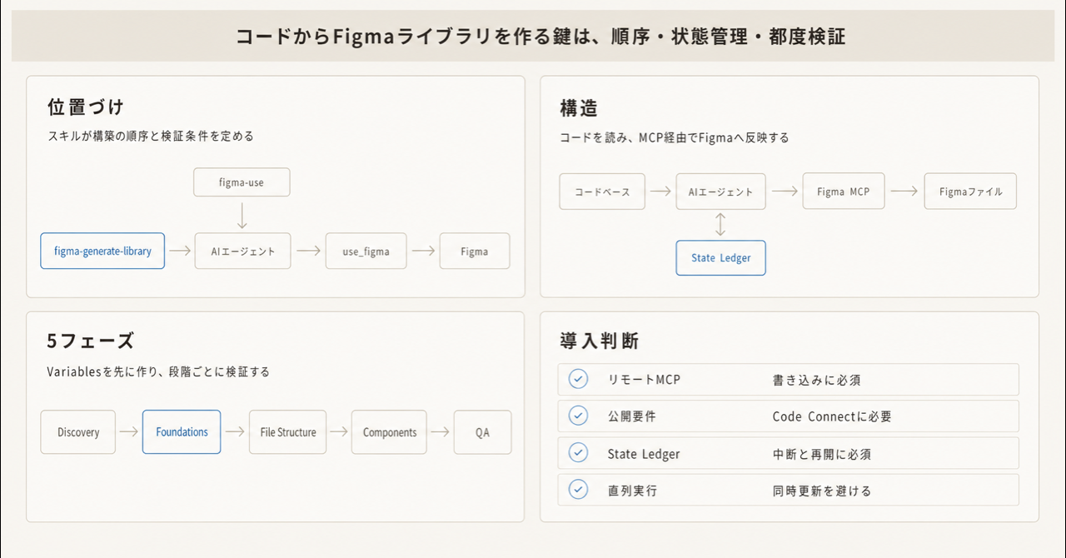Viewport: 1066px width, 558px height.
Task: Click the 位置づけ heading
Action: (86, 107)
